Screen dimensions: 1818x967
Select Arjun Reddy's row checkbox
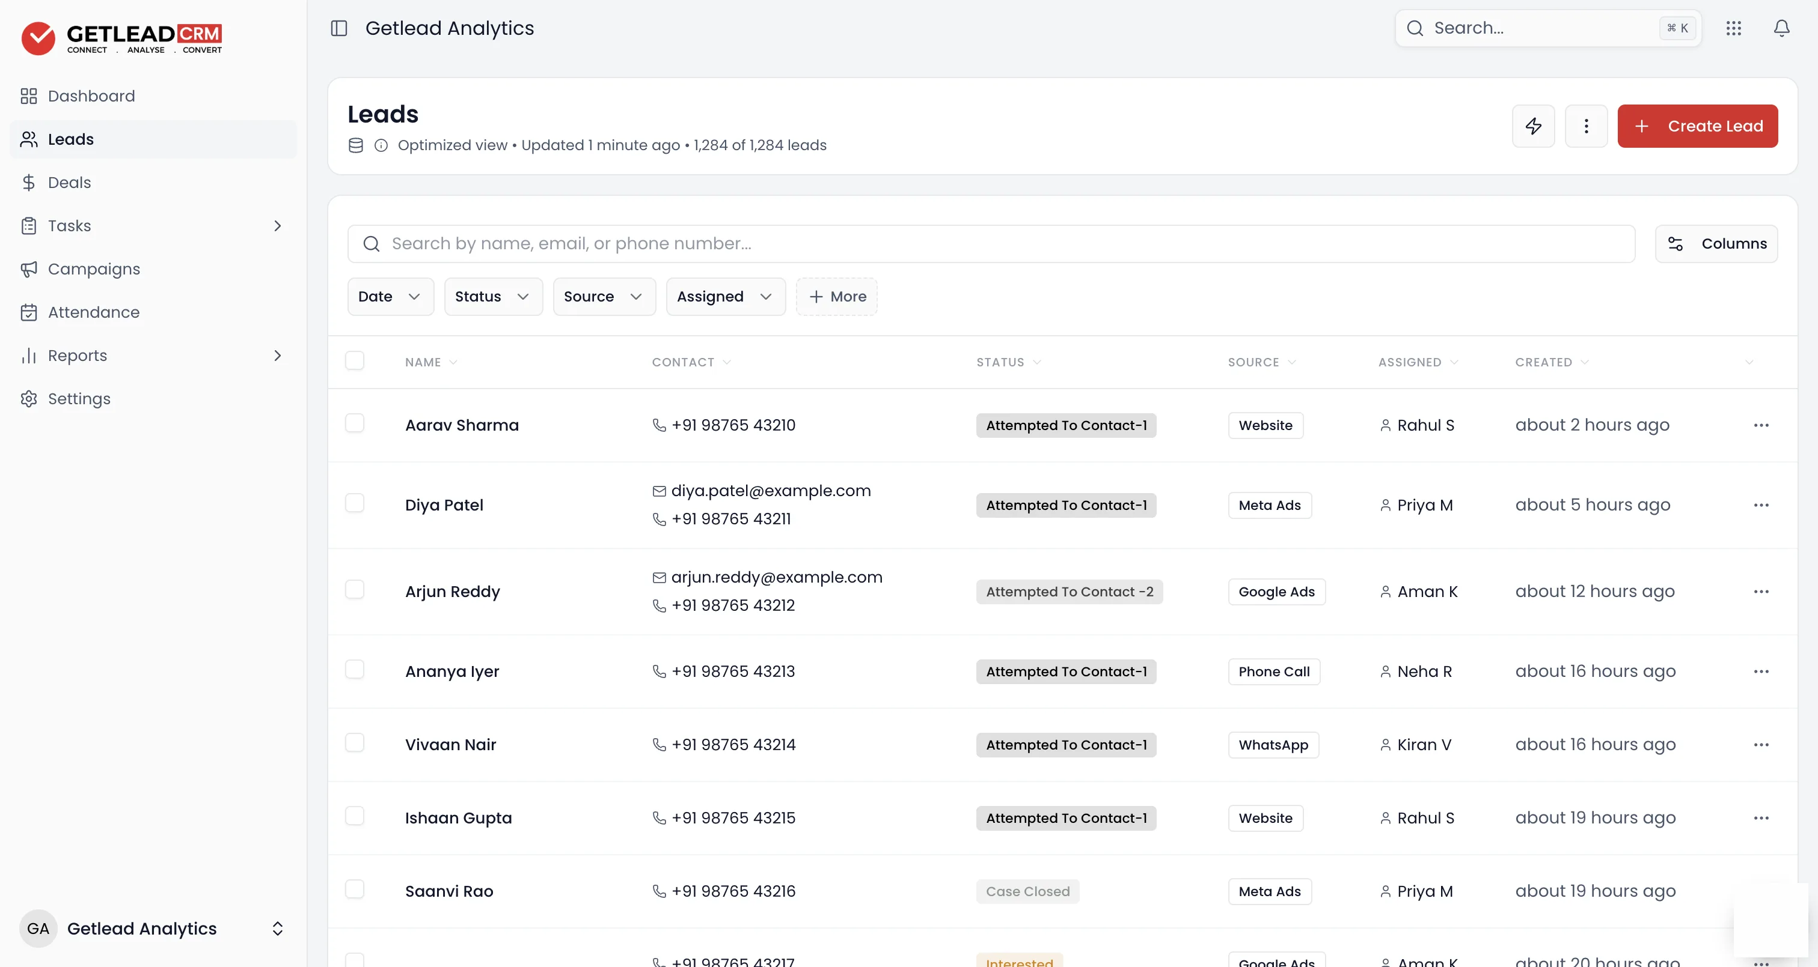coord(354,590)
